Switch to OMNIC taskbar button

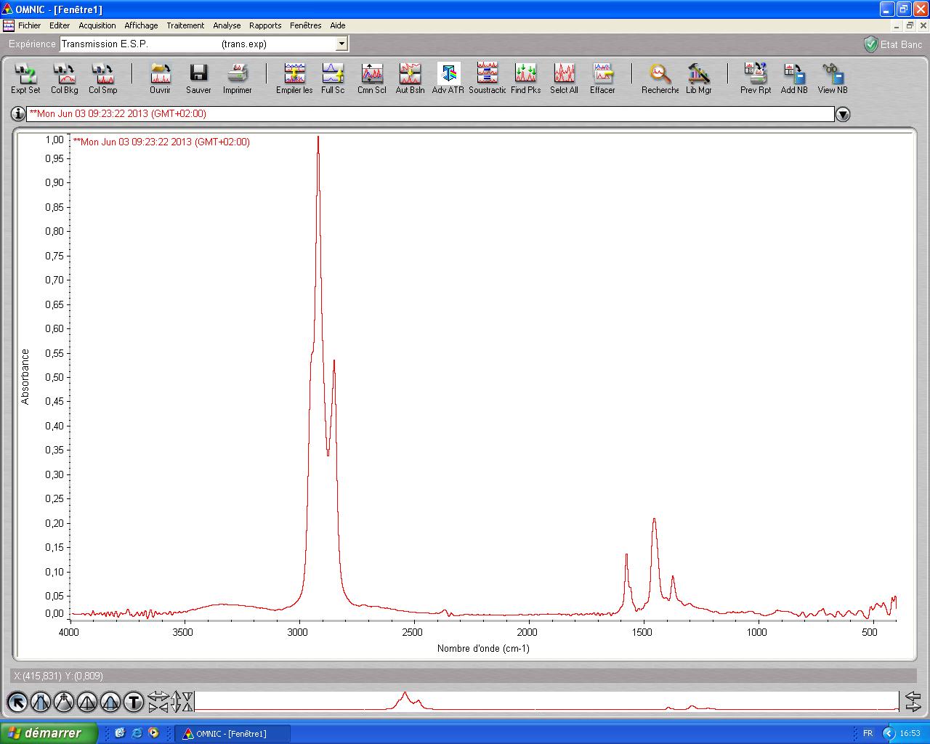(x=232, y=734)
